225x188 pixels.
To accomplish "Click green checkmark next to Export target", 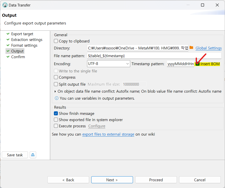I will 8,34.
